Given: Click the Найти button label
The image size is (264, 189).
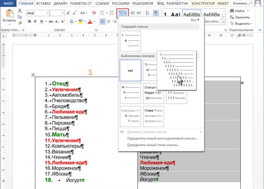Looking at the screenshot, I should pos(240,11).
